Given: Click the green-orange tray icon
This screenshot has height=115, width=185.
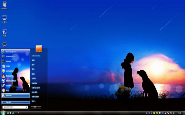Looking at the screenshot, I should (x=154, y=113).
